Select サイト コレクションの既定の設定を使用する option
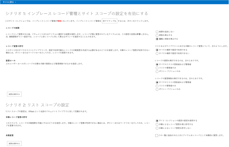This screenshot has height=147, width=229. [157, 121]
